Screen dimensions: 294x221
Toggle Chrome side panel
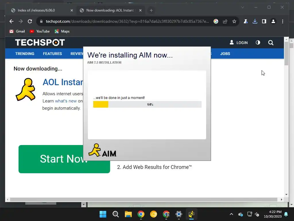click(x=264, y=21)
